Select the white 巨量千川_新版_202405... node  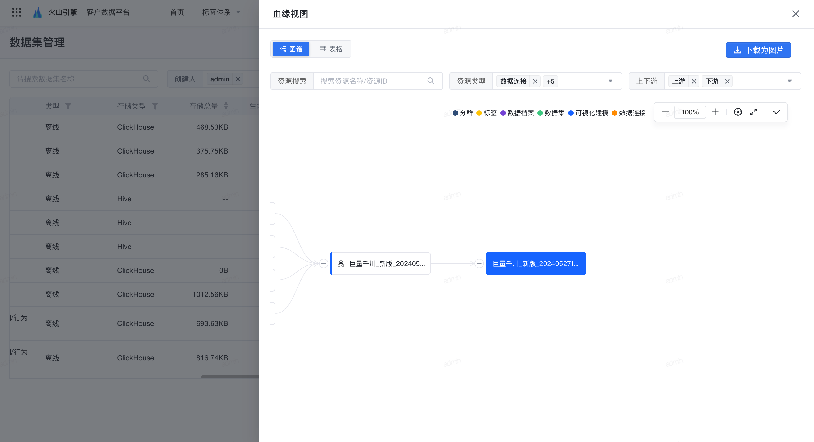coord(380,263)
